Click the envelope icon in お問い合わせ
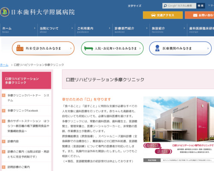 (195, 15)
